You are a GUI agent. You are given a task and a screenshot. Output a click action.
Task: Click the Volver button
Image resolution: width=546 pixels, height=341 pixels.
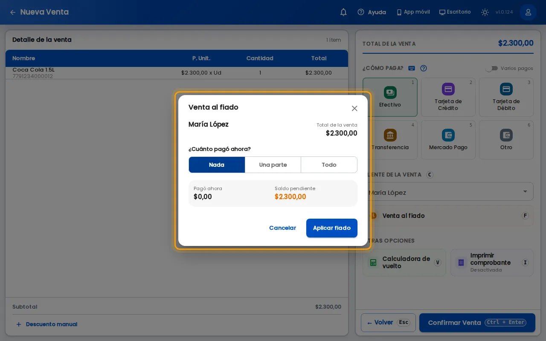(388, 323)
